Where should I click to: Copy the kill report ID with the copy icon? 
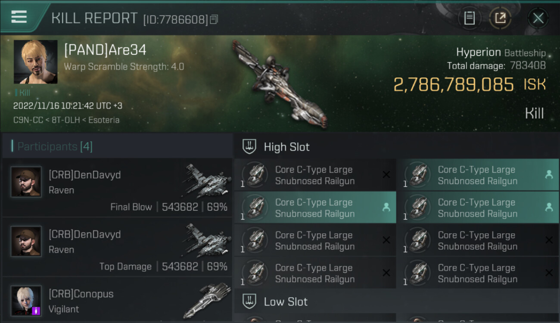[214, 19]
